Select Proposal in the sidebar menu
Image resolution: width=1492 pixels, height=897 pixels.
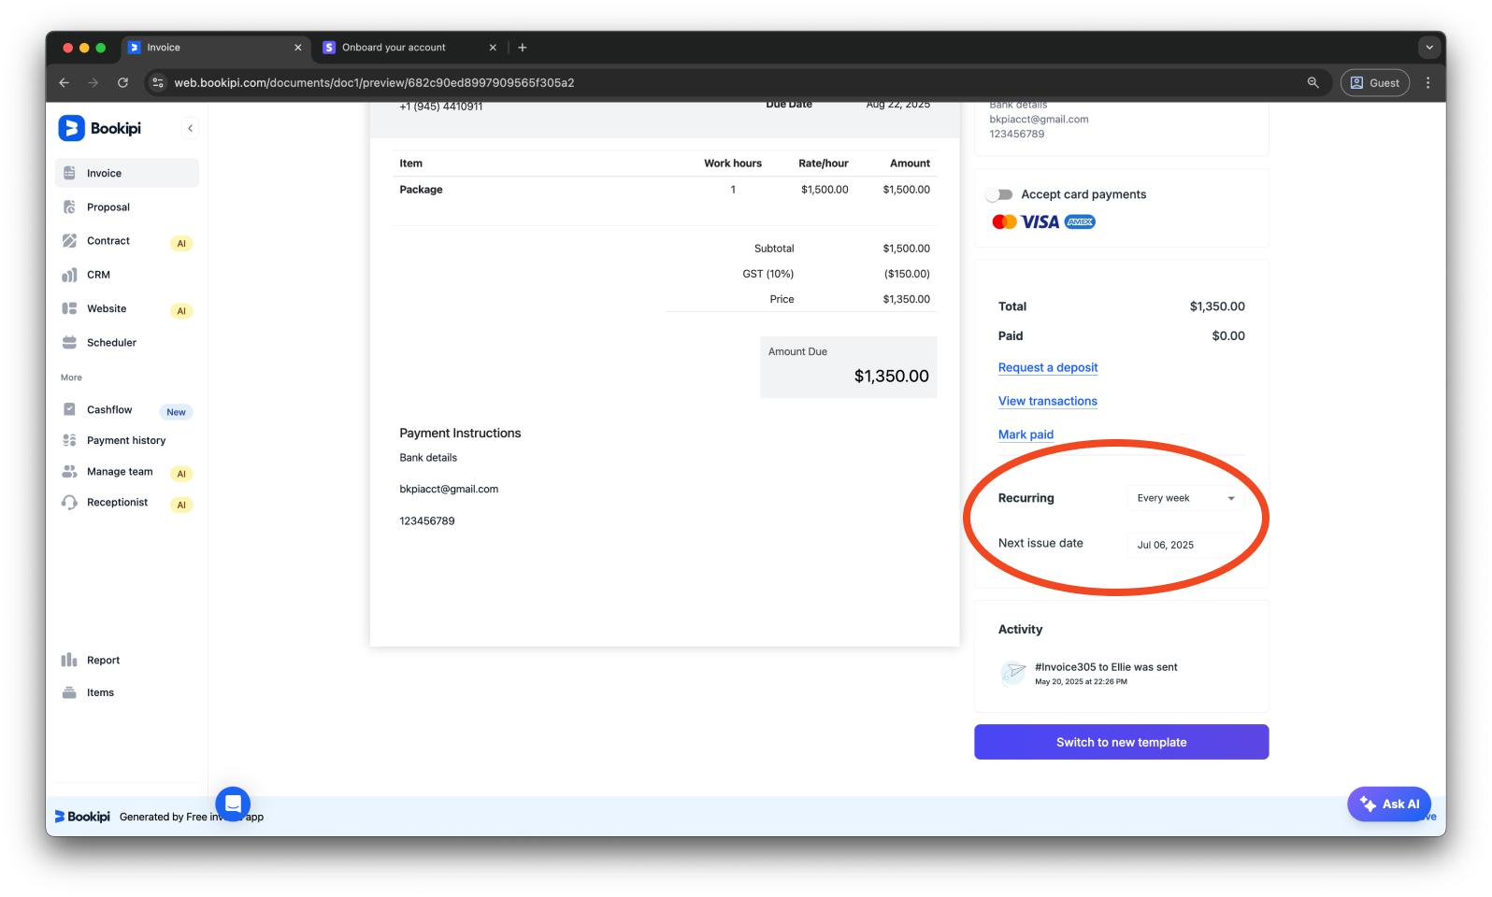(x=127, y=206)
